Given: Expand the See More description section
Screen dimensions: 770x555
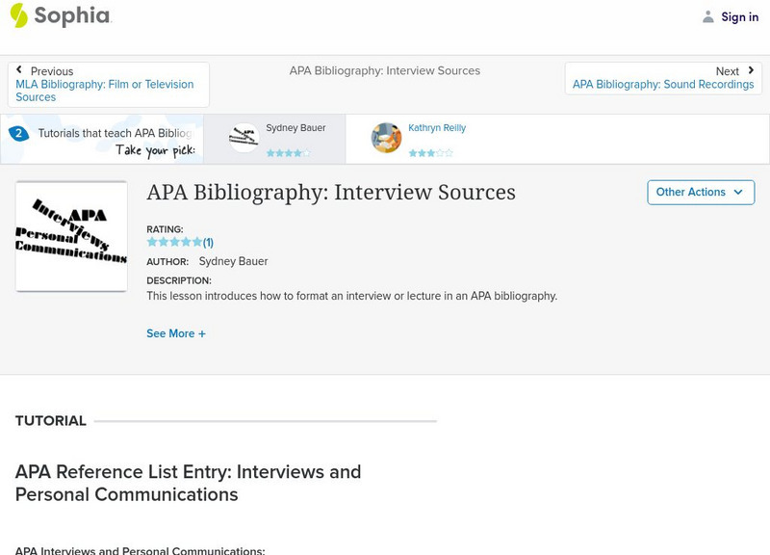Looking at the screenshot, I should point(170,333).
